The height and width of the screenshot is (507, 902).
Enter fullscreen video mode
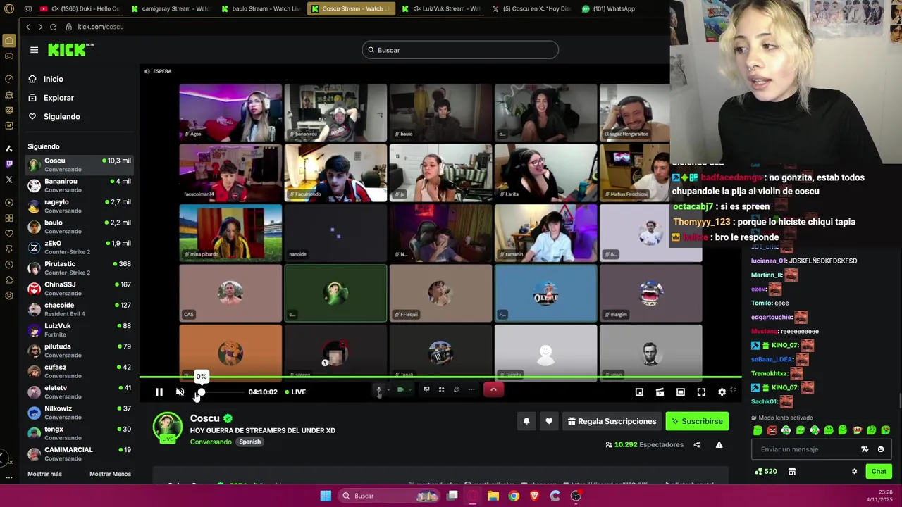point(701,392)
